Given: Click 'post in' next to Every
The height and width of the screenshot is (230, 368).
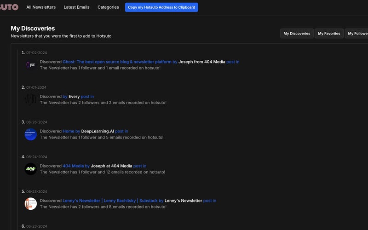Looking at the screenshot, I should [x=87, y=97].
